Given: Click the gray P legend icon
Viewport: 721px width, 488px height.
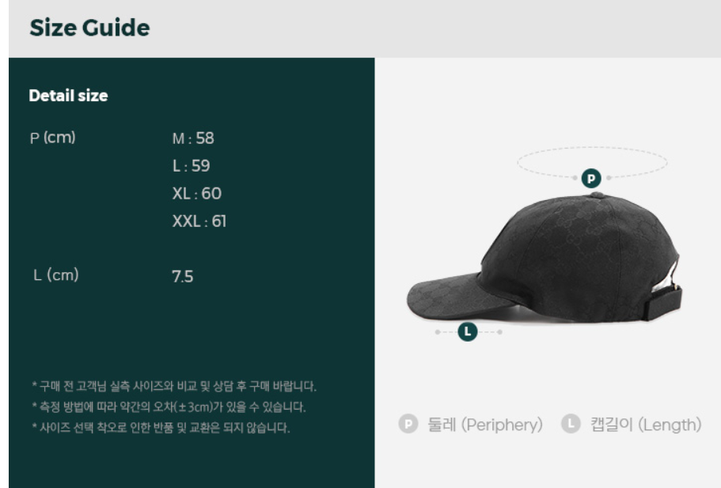Looking at the screenshot, I should 408,424.
